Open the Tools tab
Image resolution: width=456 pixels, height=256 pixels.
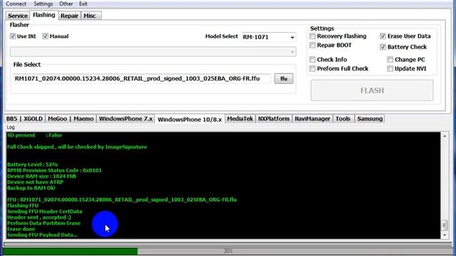coord(343,119)
